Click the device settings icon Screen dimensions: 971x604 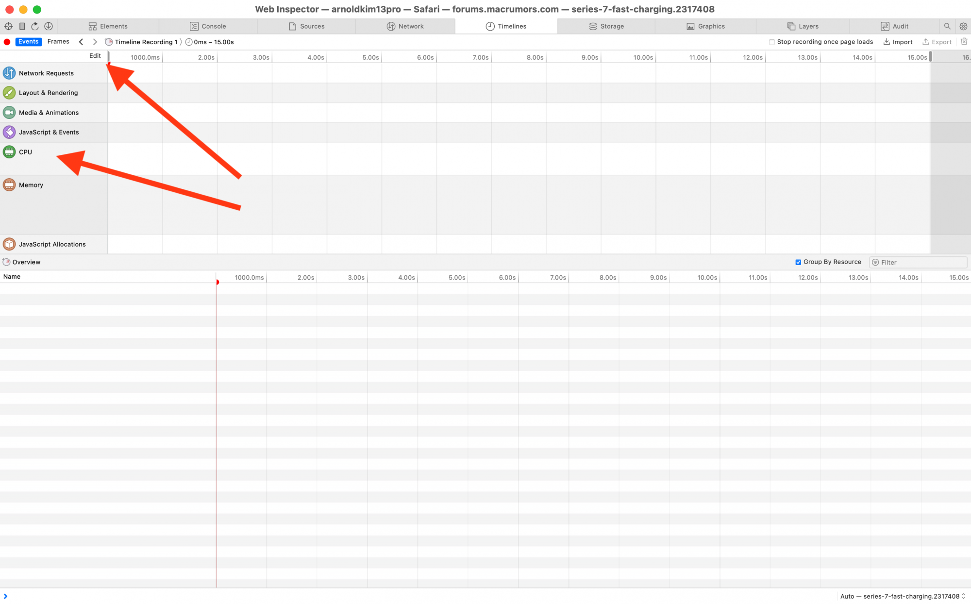tap(22, 26)
